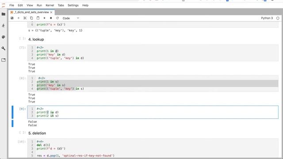
Task: Open the cell type Code dropdown
Action: pos(71,18)
